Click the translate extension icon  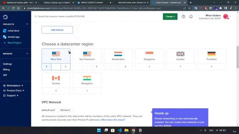click(196, 8)
